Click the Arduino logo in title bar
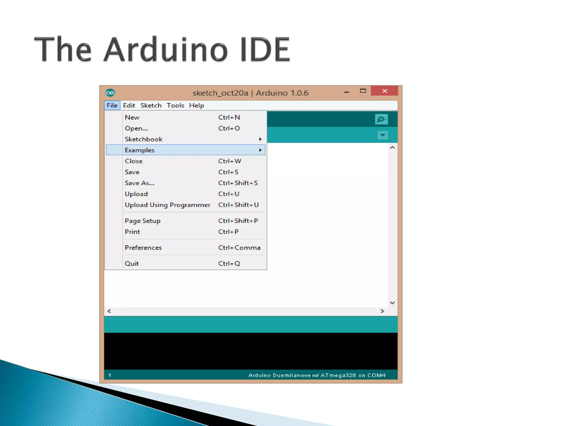568x426 pixels. pos(110,93)
